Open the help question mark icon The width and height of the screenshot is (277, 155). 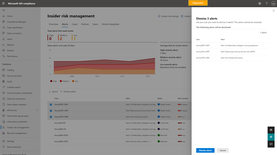click(x=266, y=3)
